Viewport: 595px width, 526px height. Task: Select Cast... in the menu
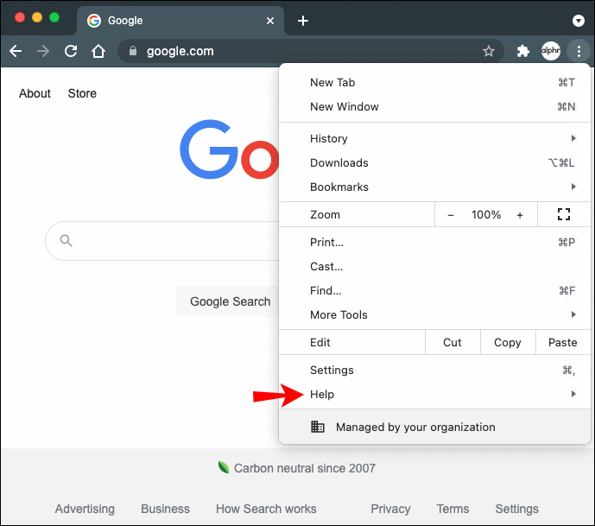[434, 266]
